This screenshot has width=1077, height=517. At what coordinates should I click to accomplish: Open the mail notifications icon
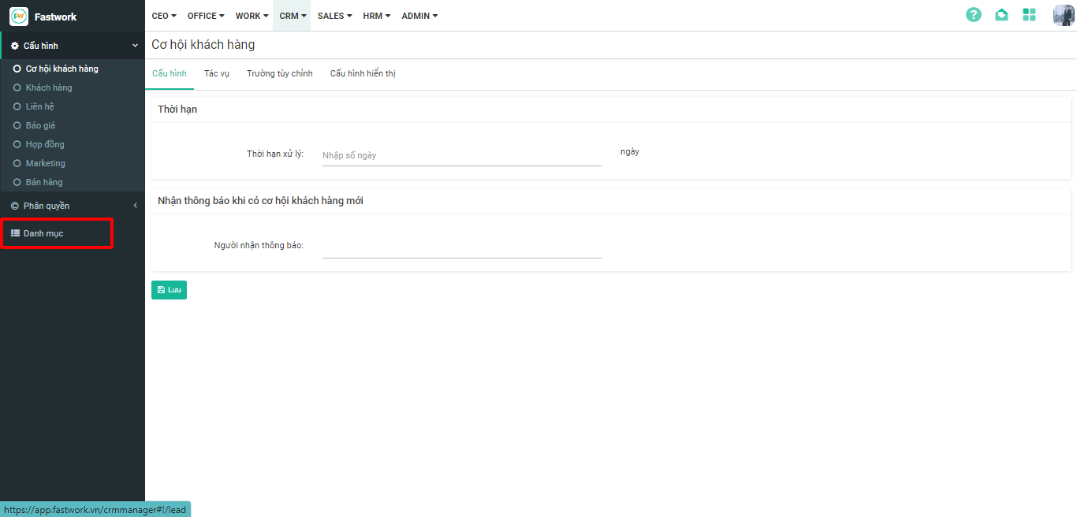1001,15
